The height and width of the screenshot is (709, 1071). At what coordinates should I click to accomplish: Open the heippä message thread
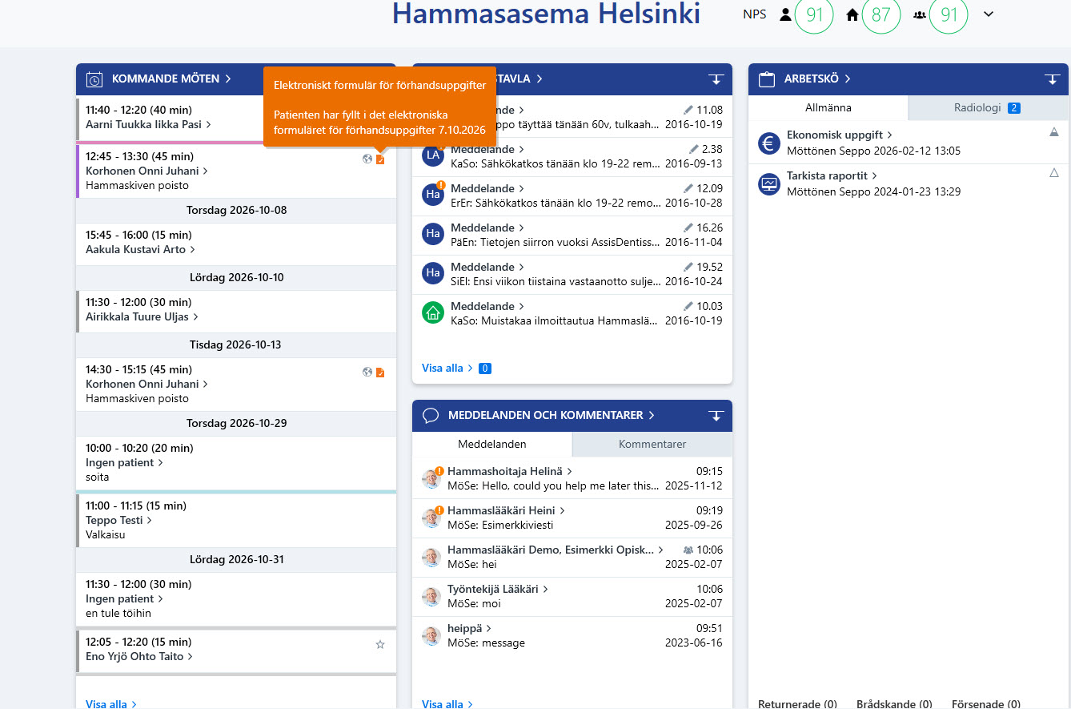point(469,628)
